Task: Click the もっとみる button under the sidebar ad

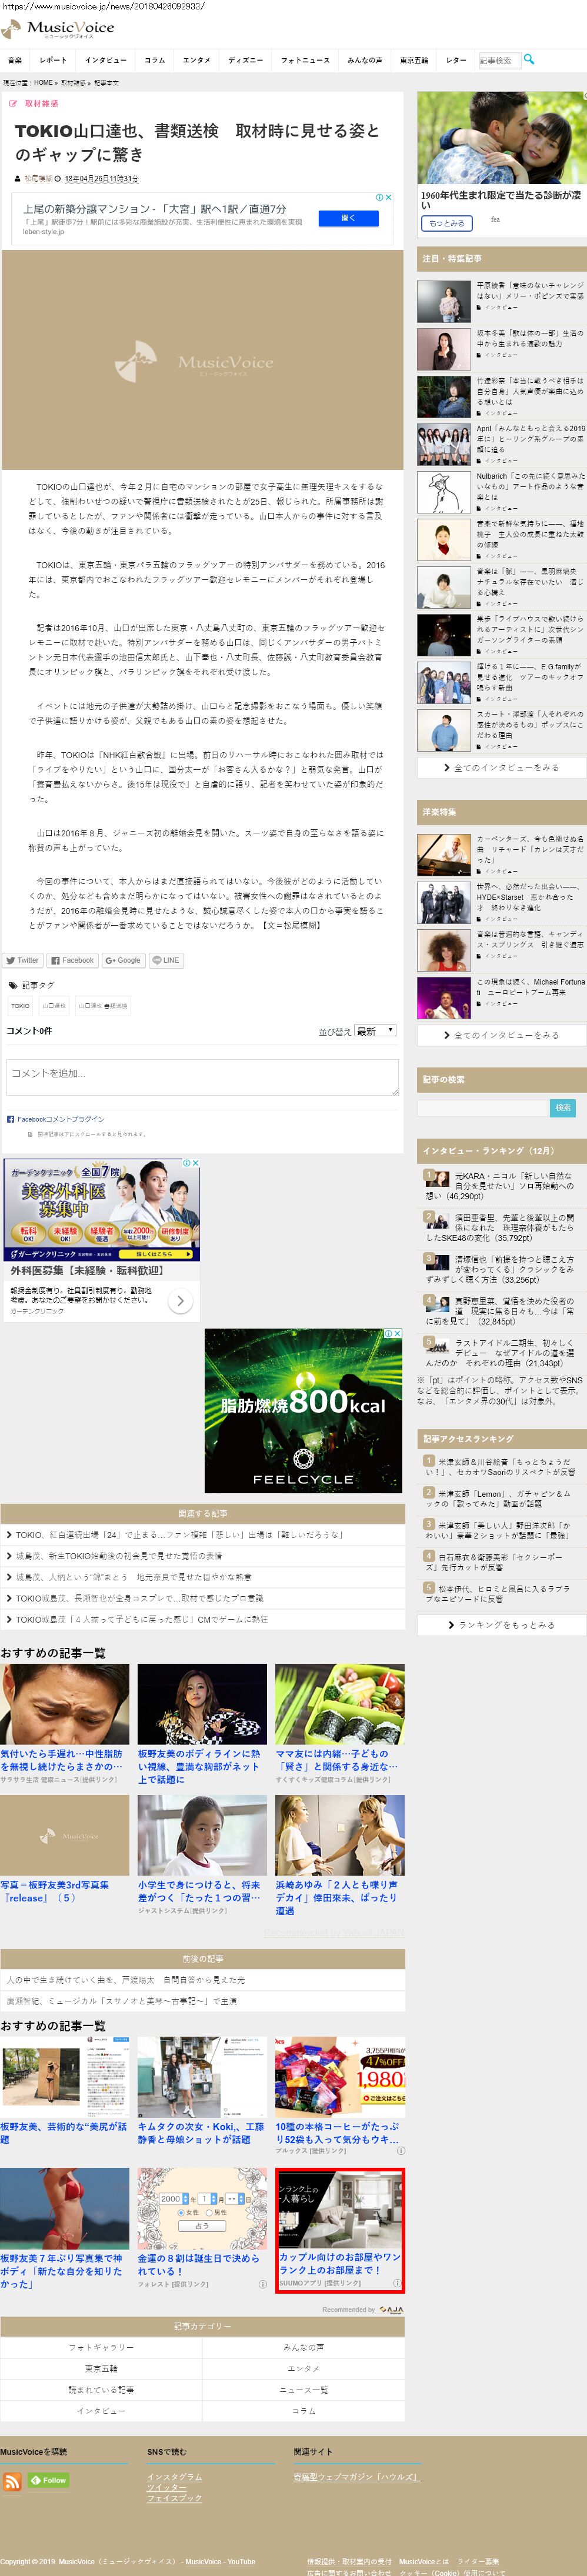Action: [x=447, y=223]
